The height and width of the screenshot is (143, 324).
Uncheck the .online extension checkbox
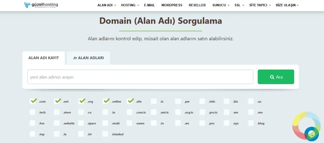click(x=105, y=101)
